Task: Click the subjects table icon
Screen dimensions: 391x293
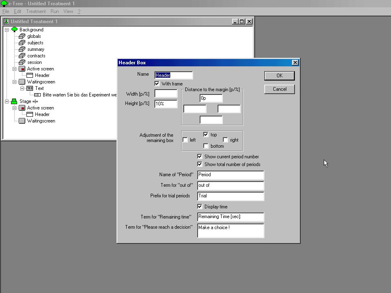Action: pos(22,43)
